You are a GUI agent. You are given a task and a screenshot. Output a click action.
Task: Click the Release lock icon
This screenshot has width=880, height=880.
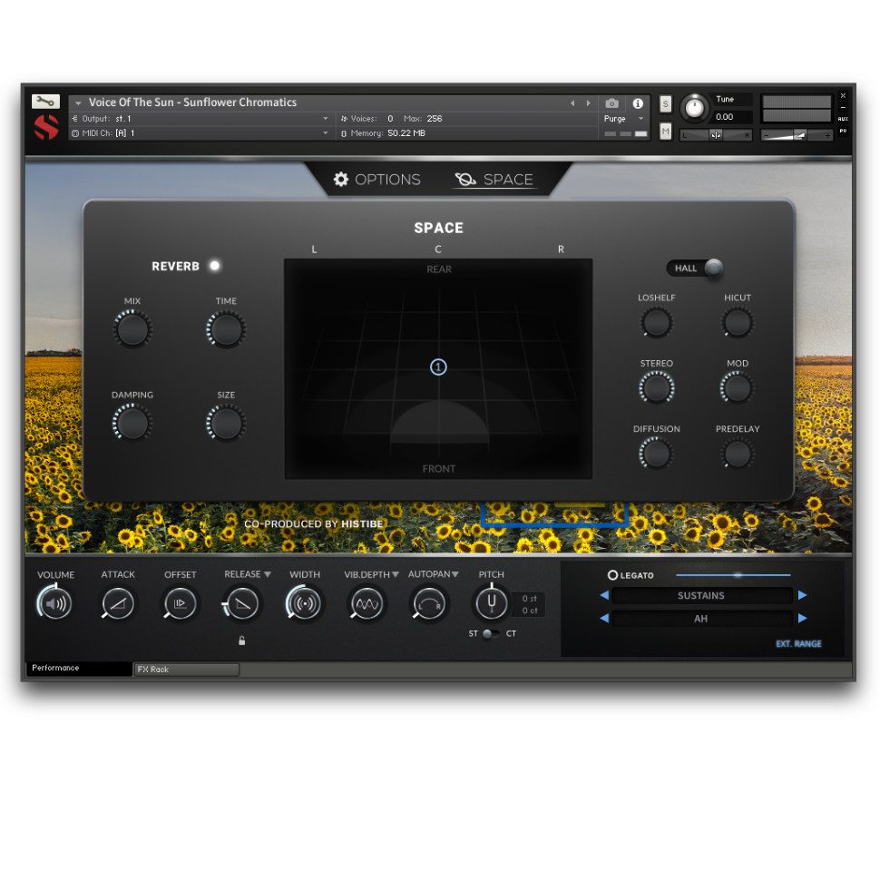coord(242,640)
